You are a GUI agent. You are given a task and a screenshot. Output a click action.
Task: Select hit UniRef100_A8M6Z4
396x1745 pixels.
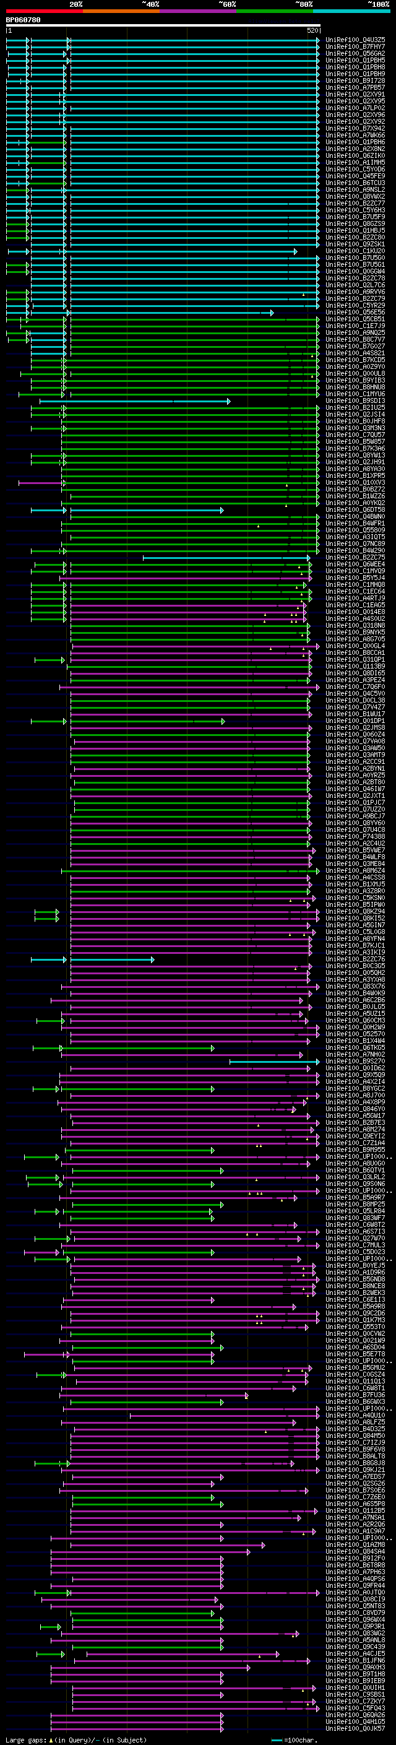click(x=355, y=870)
